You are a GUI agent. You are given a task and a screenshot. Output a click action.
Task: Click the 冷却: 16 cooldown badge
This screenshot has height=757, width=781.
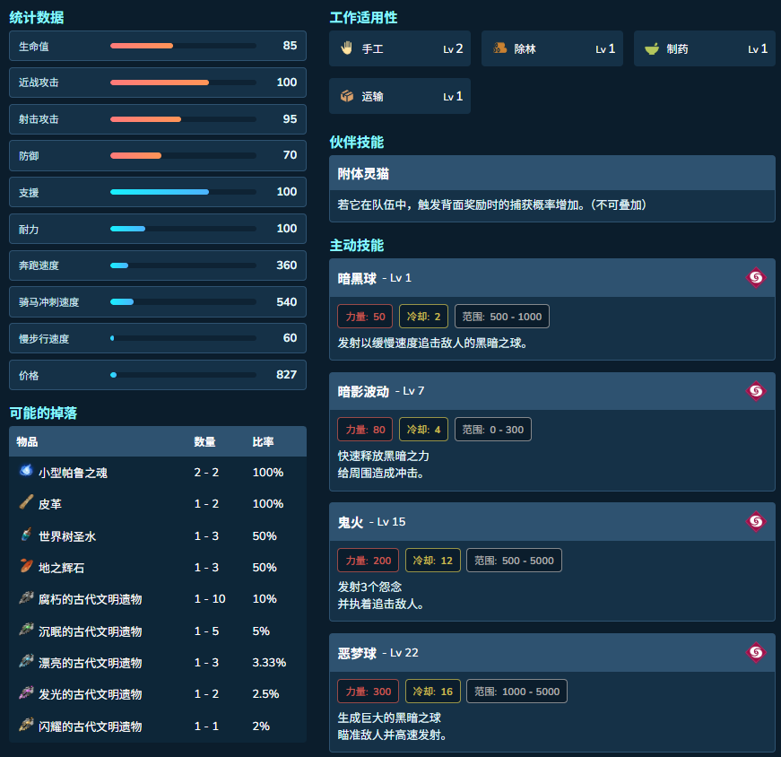433,692
